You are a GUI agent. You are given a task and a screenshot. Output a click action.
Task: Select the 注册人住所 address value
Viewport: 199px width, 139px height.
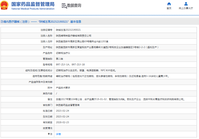[x=82, y=41]
